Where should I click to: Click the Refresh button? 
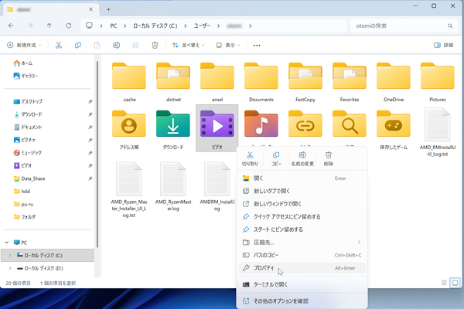pyautogui.click(x=68, y=25)
